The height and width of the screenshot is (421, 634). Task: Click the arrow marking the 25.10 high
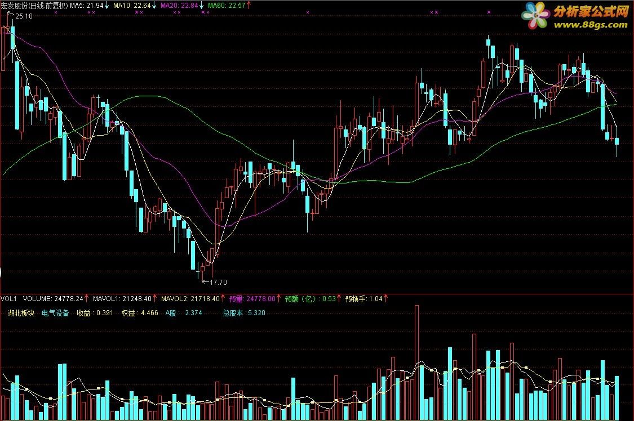click(11, 15)
